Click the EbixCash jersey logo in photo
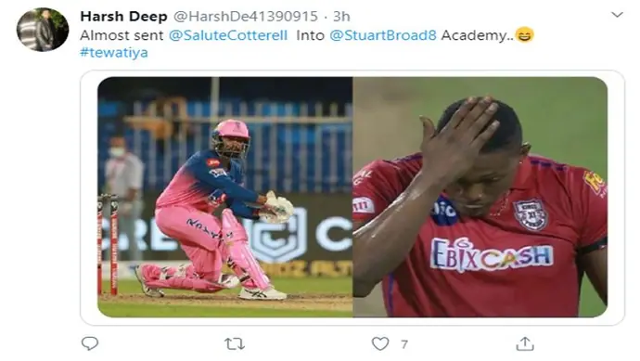 [492, 254]
